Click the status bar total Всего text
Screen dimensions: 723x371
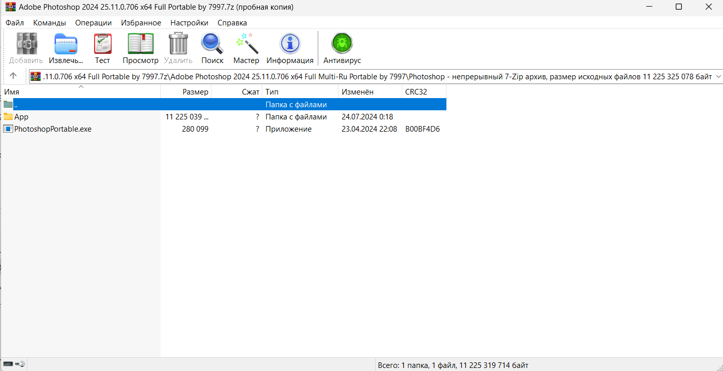click(x=453, y=365)
